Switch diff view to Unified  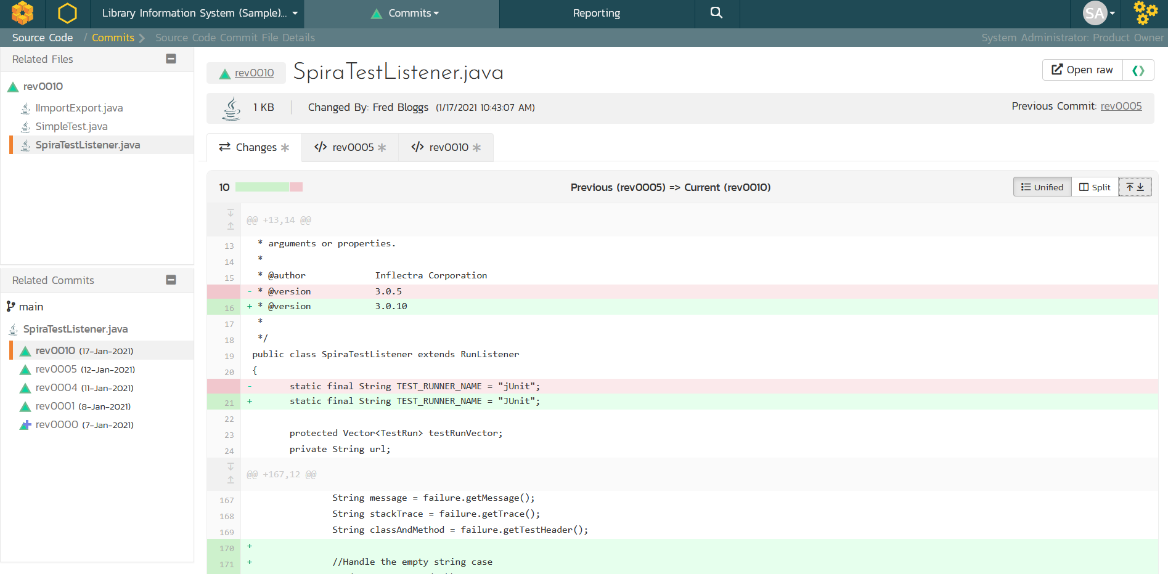click(x=1042, y=187)
